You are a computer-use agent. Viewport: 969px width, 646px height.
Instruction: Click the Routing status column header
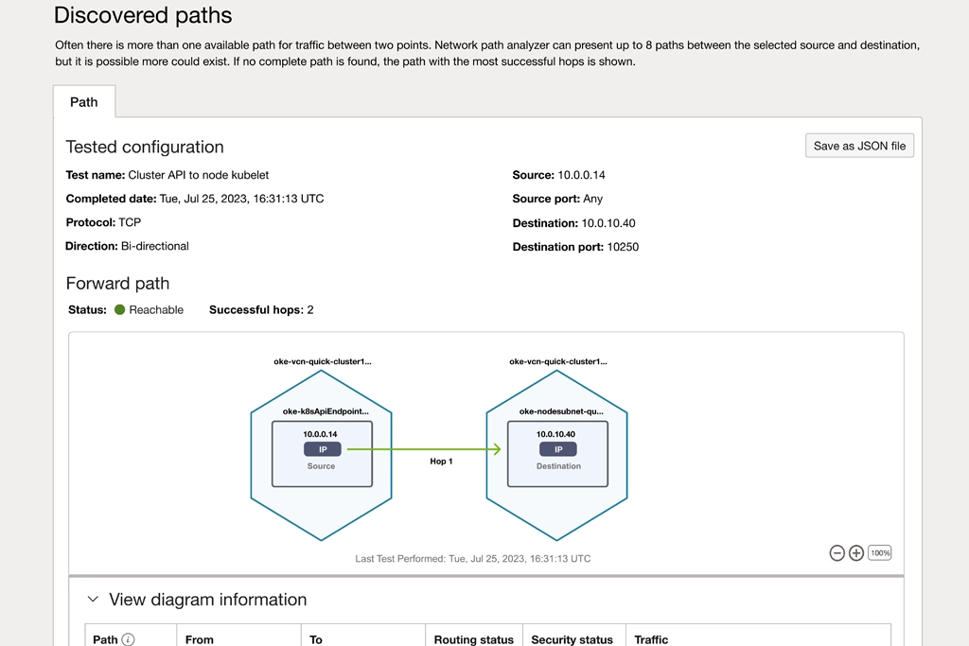pyautogui.click(x=473, y=639)
